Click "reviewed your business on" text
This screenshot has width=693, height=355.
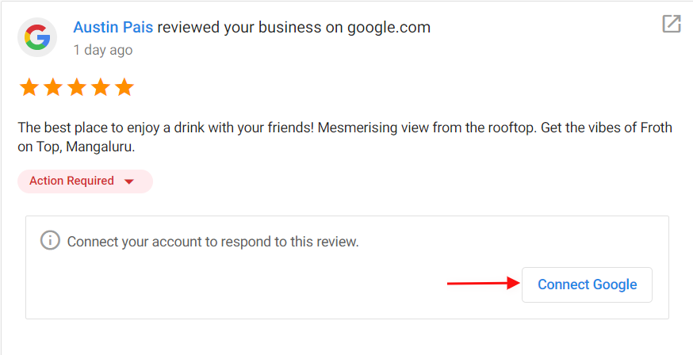[250, 28]
